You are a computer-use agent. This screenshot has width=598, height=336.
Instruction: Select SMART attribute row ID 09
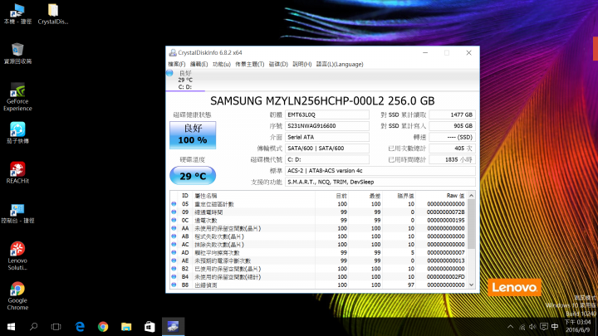(319, 212)
